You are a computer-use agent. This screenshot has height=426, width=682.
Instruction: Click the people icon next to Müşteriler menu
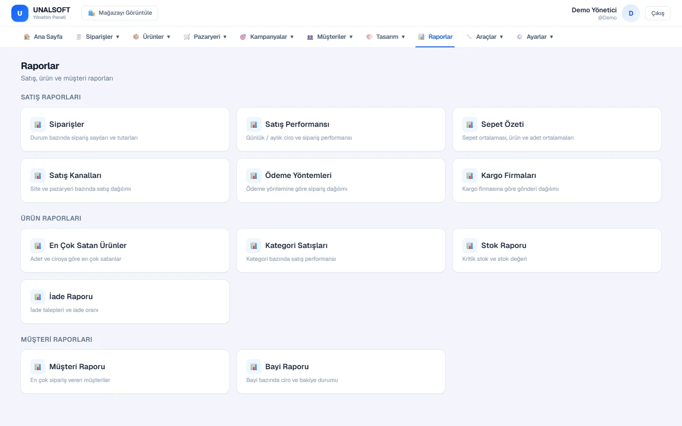point(310,37)
